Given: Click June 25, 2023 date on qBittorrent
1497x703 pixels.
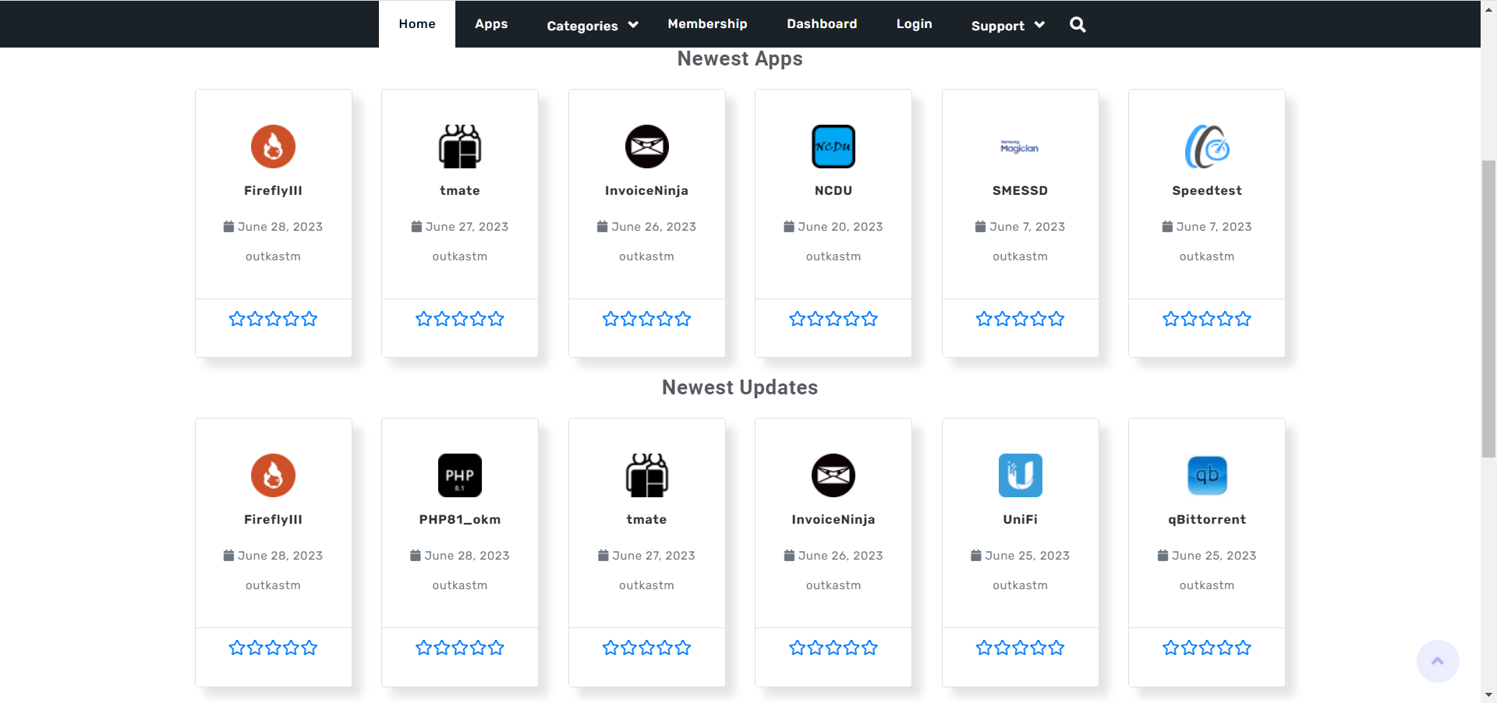Looking at the screenshot, I should [x=1214, y=556].
